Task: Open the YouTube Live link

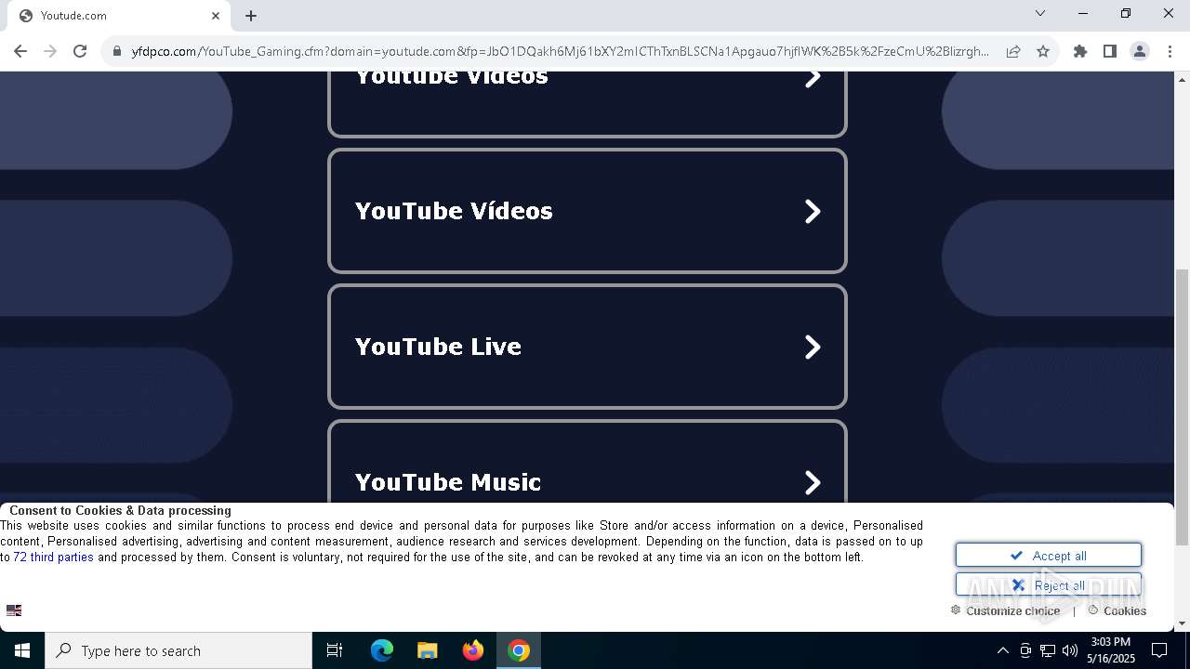Action: (588, 347)
